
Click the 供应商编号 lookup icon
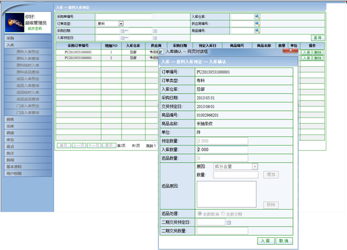tap(257, 24)
